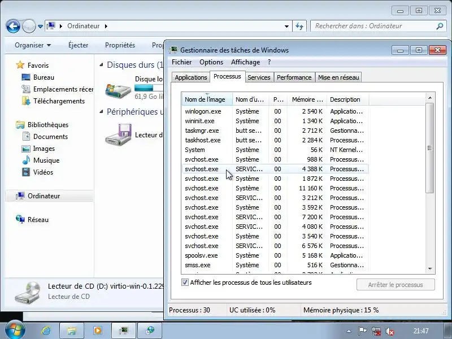Image resolution: width=452 pixels, height=339 pixels.
Task: Select the spoolsv.exe process row
Action: click(275, 255)
